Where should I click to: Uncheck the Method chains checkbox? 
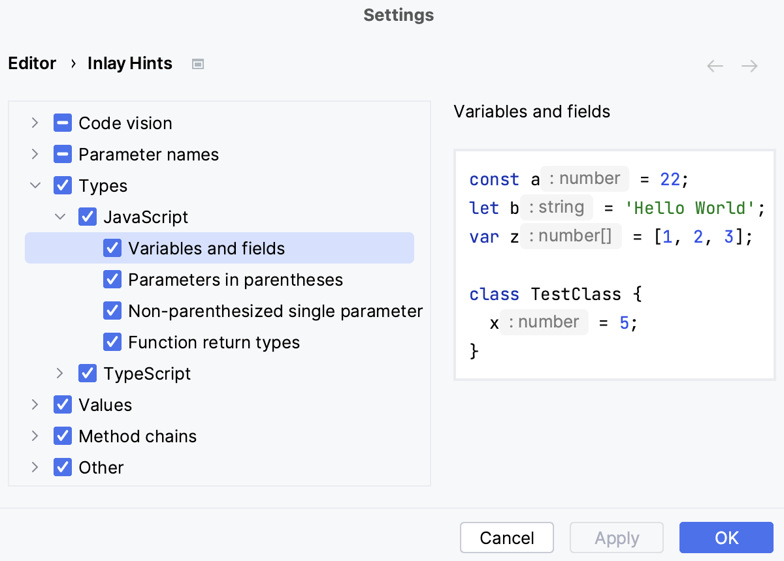point(63,436)
